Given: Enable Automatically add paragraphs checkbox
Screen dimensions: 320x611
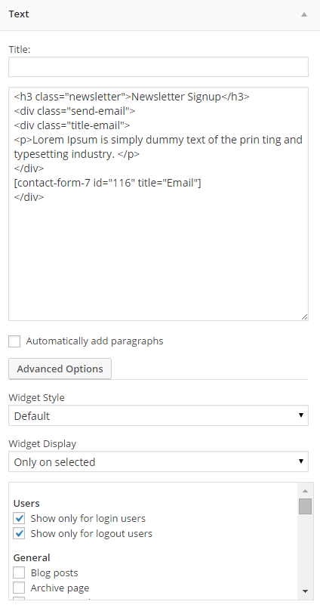Looking at the screenshot, I should click(x=14, y=341).
